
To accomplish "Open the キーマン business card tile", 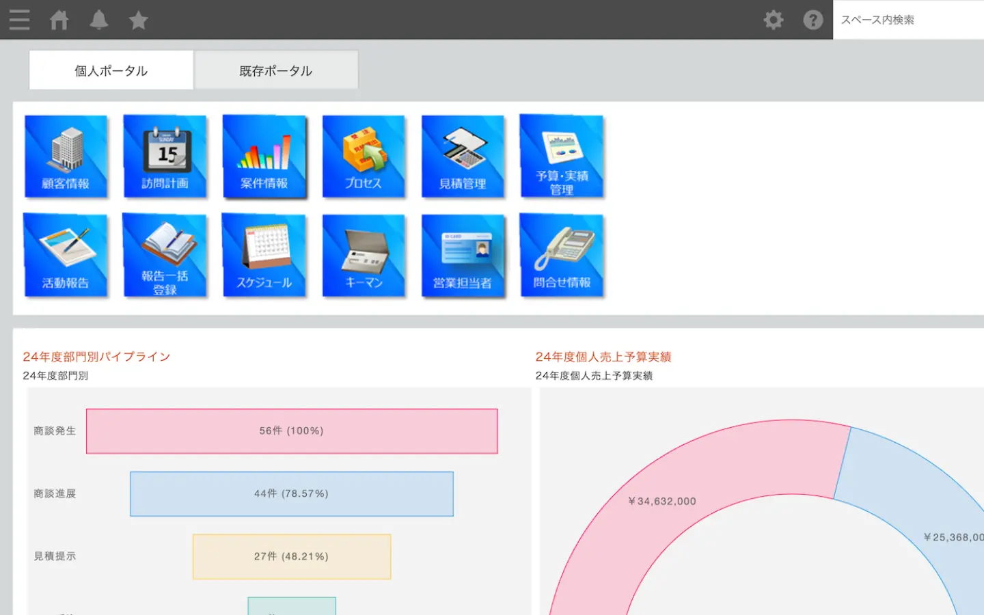I will tap(363, 256).
